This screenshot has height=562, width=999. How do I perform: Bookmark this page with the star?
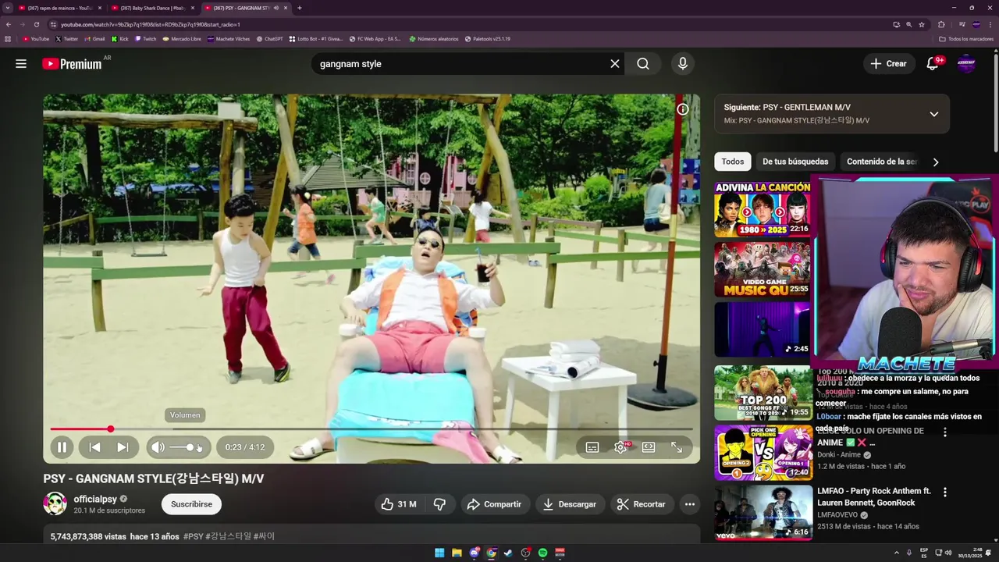point(922,24)
